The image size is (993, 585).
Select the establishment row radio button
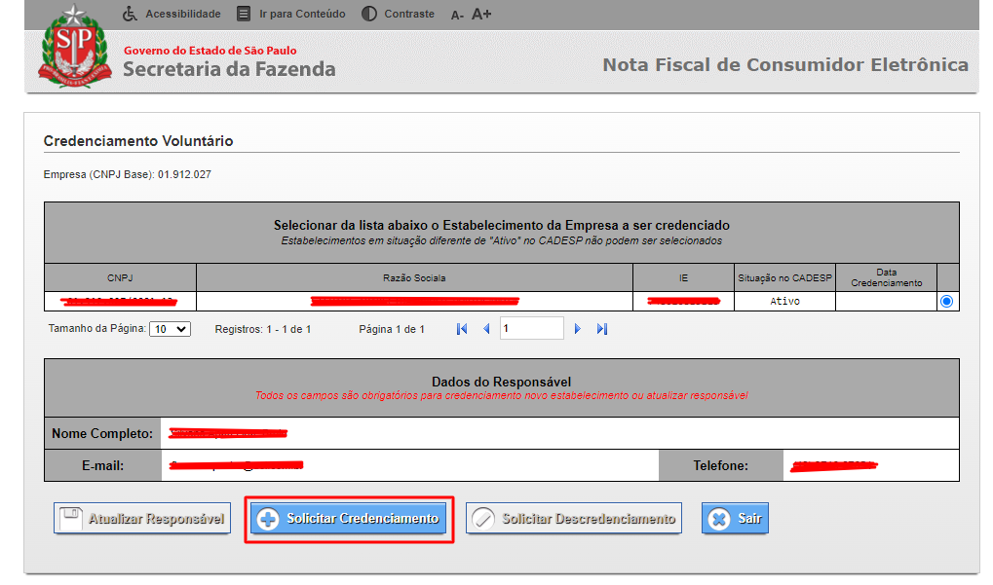point(946,302)
